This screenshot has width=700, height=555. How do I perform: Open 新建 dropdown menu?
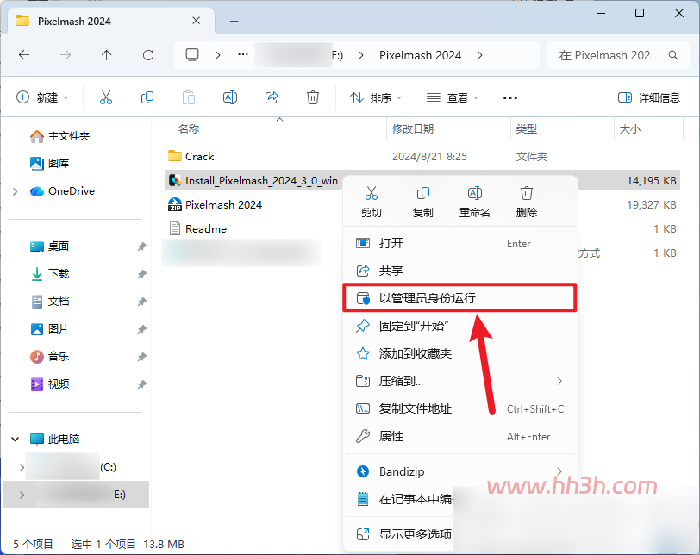click(42, 97)
